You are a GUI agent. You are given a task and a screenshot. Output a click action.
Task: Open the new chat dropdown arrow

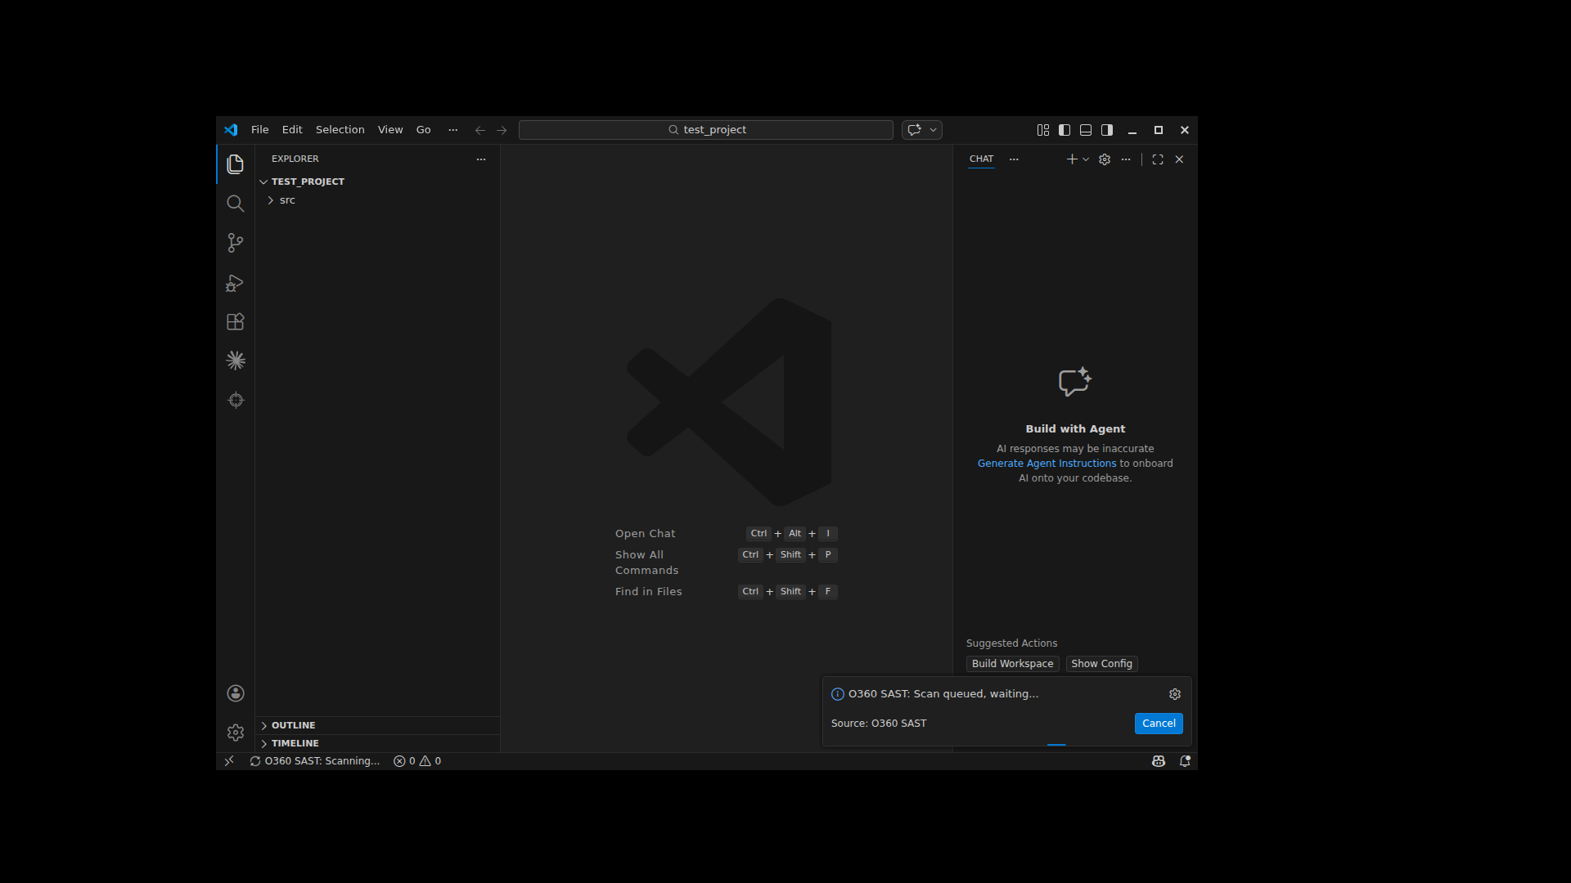click(1086, 159)
